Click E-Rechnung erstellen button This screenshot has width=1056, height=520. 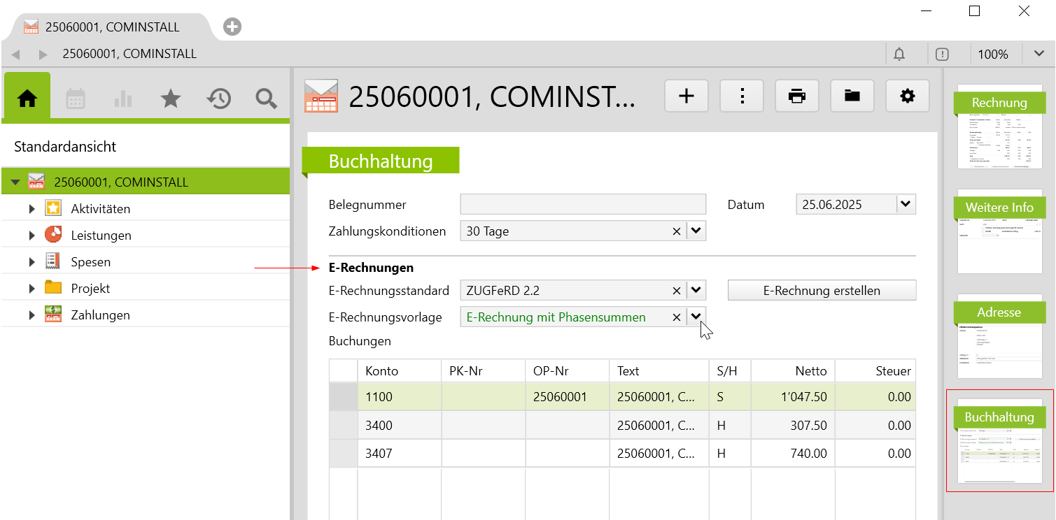tap(822, 290)
